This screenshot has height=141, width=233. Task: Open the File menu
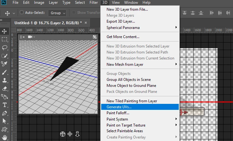(x=15, y=3)
